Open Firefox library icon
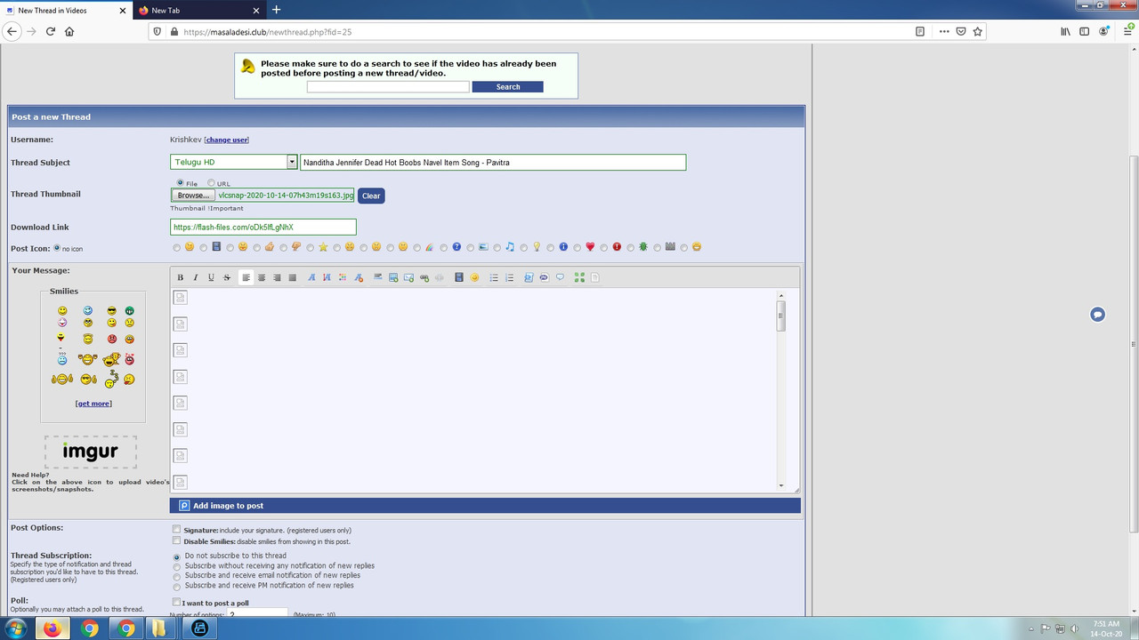Viewport: 1139px width, 640px height. point(1065,31)
